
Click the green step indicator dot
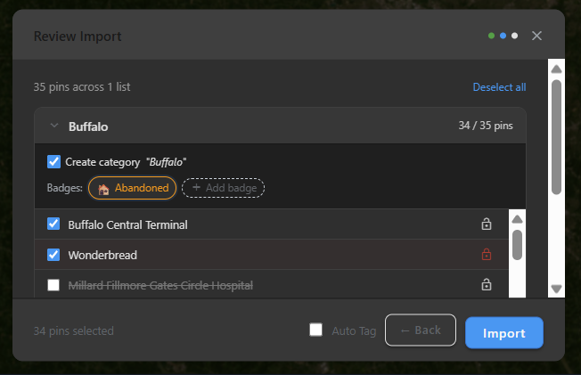(491, 36)
